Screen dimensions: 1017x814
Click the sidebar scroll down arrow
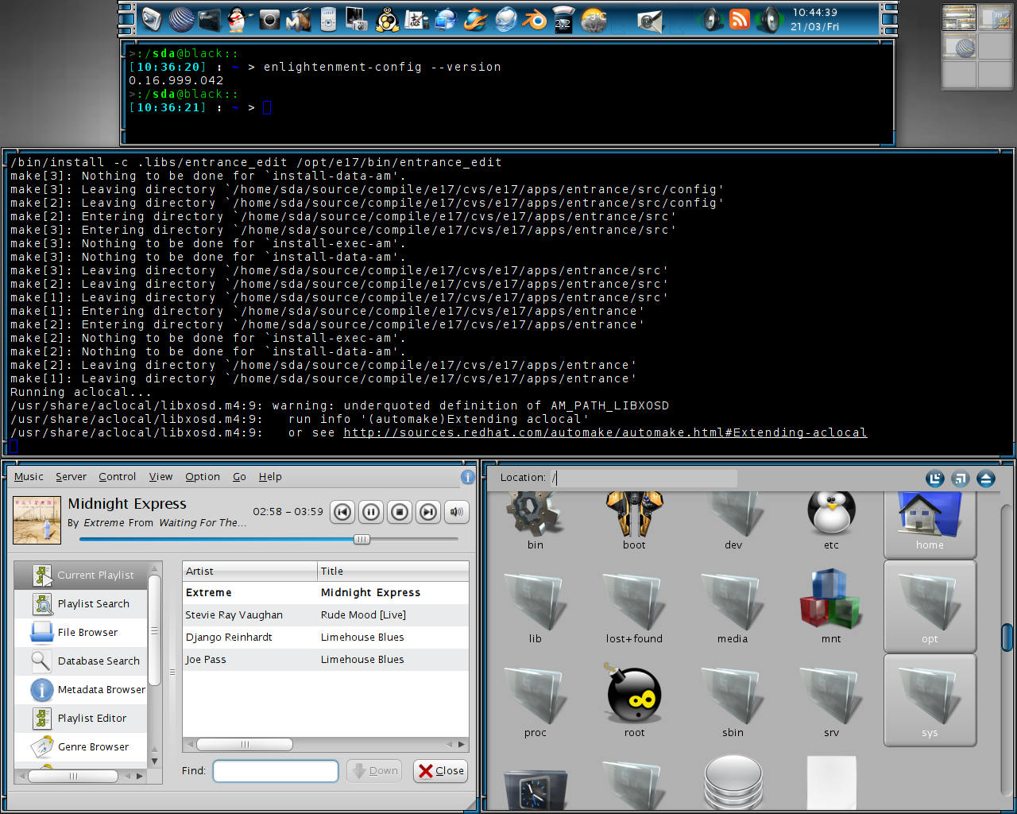[155, 761]
